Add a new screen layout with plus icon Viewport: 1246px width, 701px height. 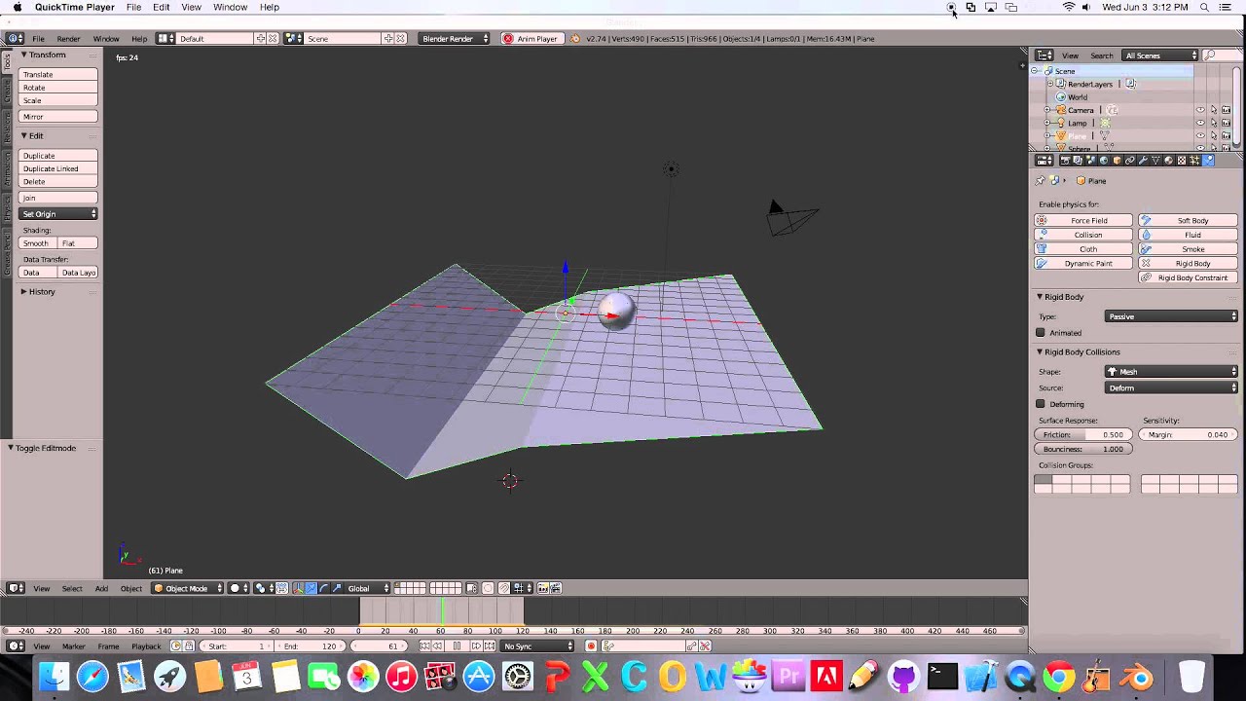point(260,38)
